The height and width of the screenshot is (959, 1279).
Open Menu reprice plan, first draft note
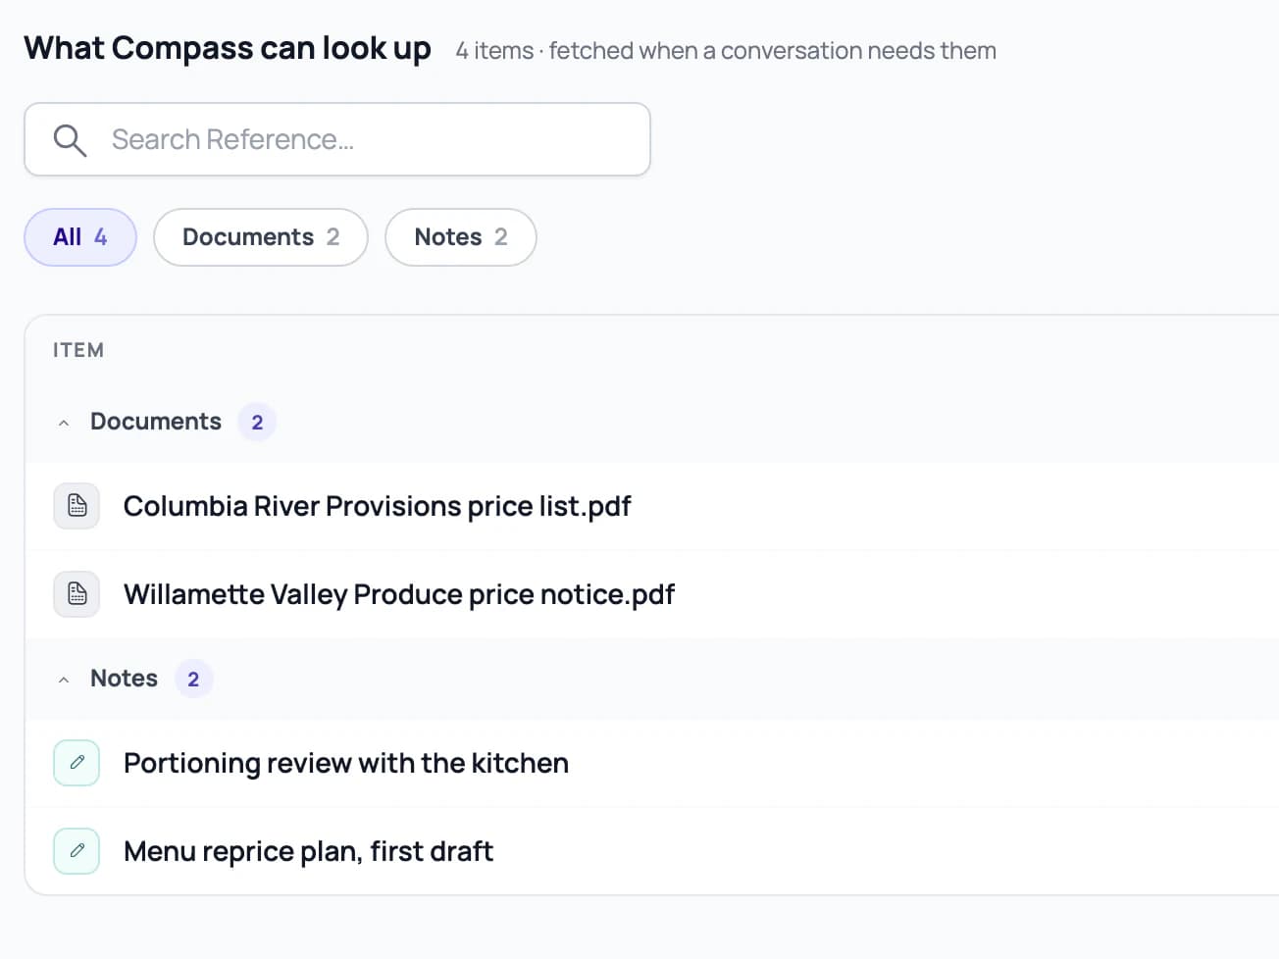pos(308,851)
